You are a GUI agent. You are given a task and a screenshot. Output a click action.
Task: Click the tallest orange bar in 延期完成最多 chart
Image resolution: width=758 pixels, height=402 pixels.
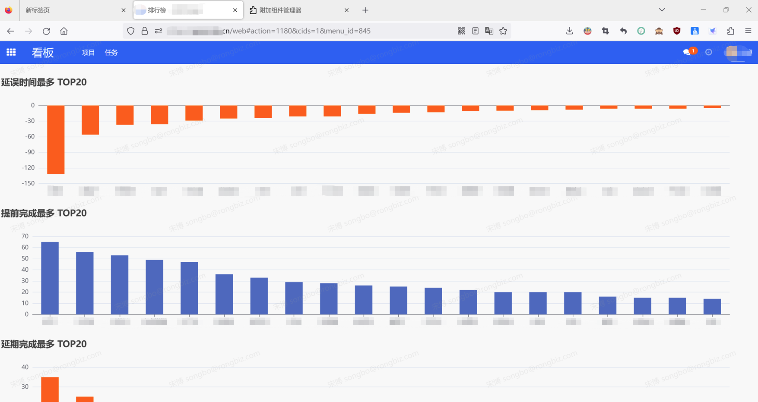(50, 389)
